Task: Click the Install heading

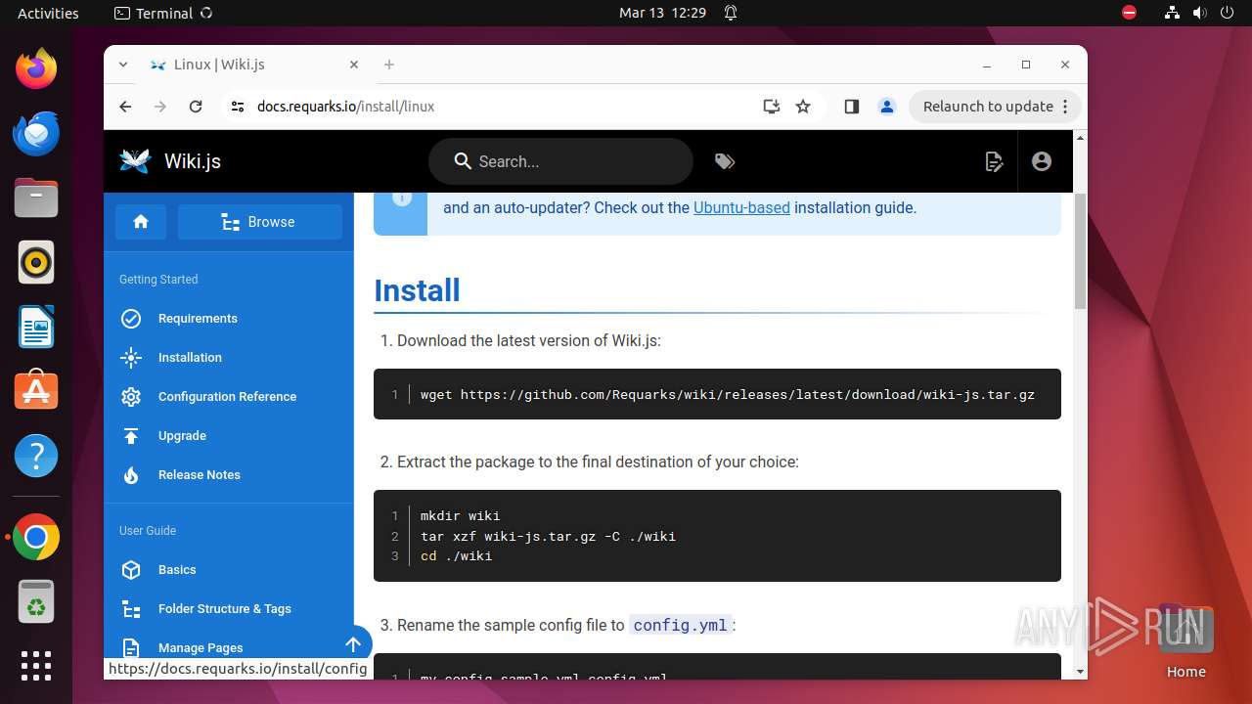Action: (417, 290)
